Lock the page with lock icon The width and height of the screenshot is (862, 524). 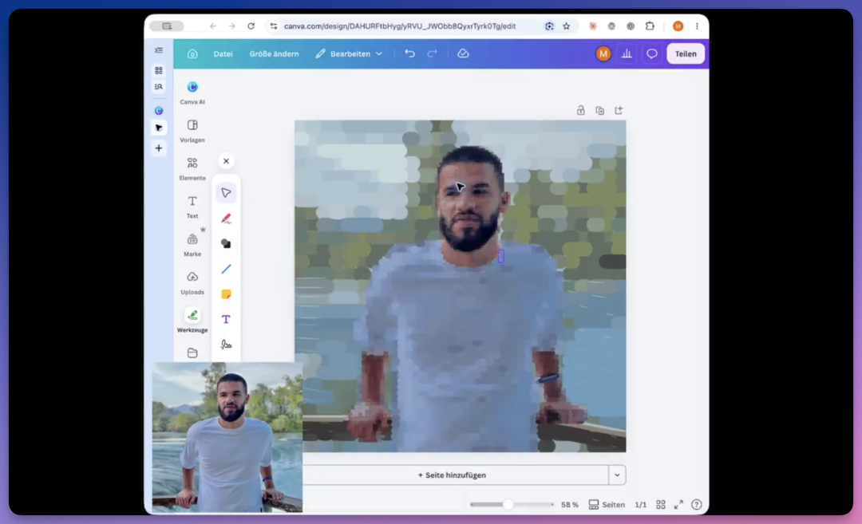pyautogui.click(x=580, y=110)
